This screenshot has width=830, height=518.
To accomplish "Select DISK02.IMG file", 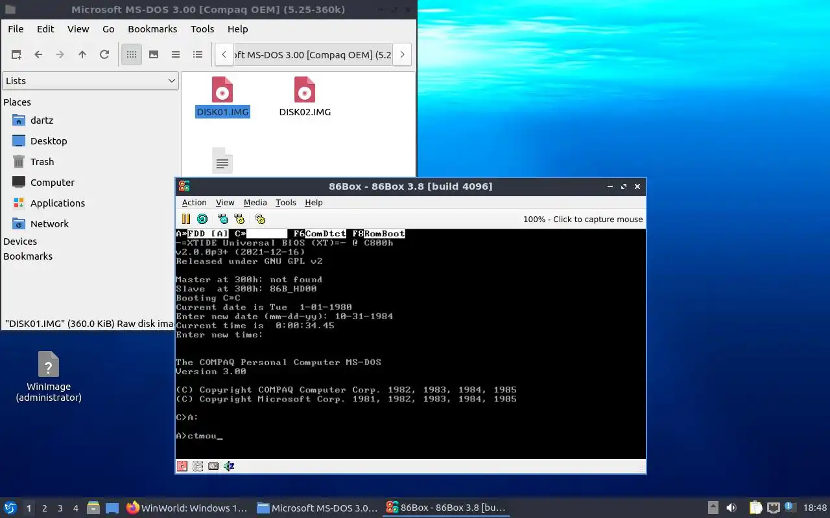I will 305,97.
